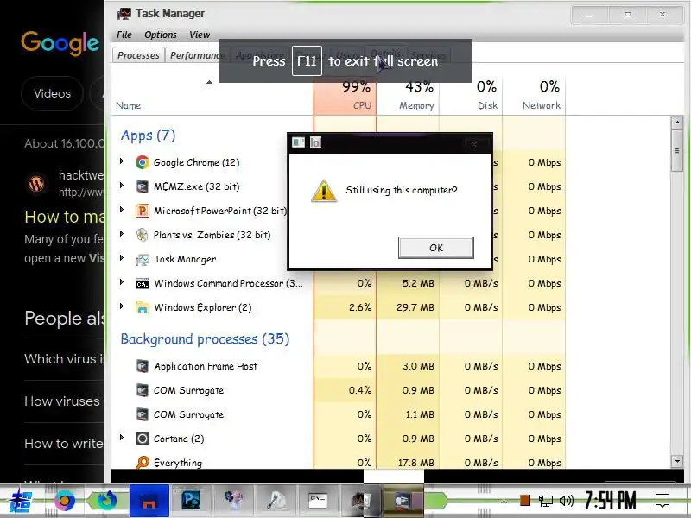The height and width of the screenshot is (518, 691).
Task: Click the Everything search icon
Action: [142, 463]
